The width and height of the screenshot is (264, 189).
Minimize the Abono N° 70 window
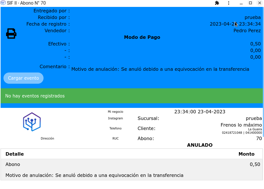pyautogui.click(x=241, y=3)
